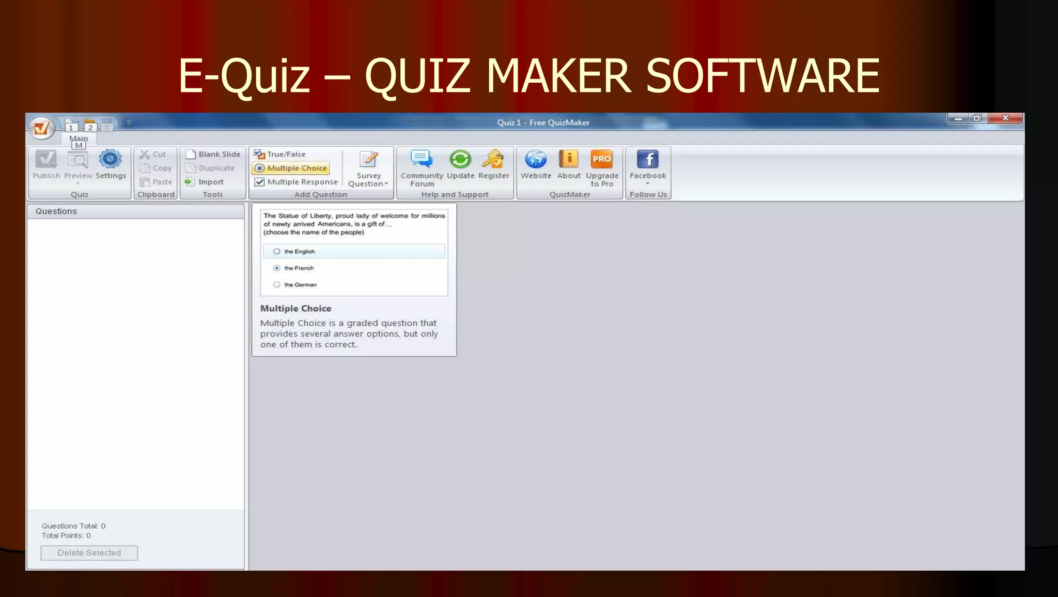Viewport: 1058px width, 597px height.
Task: Click the 'Multiple Choice' tooltip heading
Action: [295, 309]
